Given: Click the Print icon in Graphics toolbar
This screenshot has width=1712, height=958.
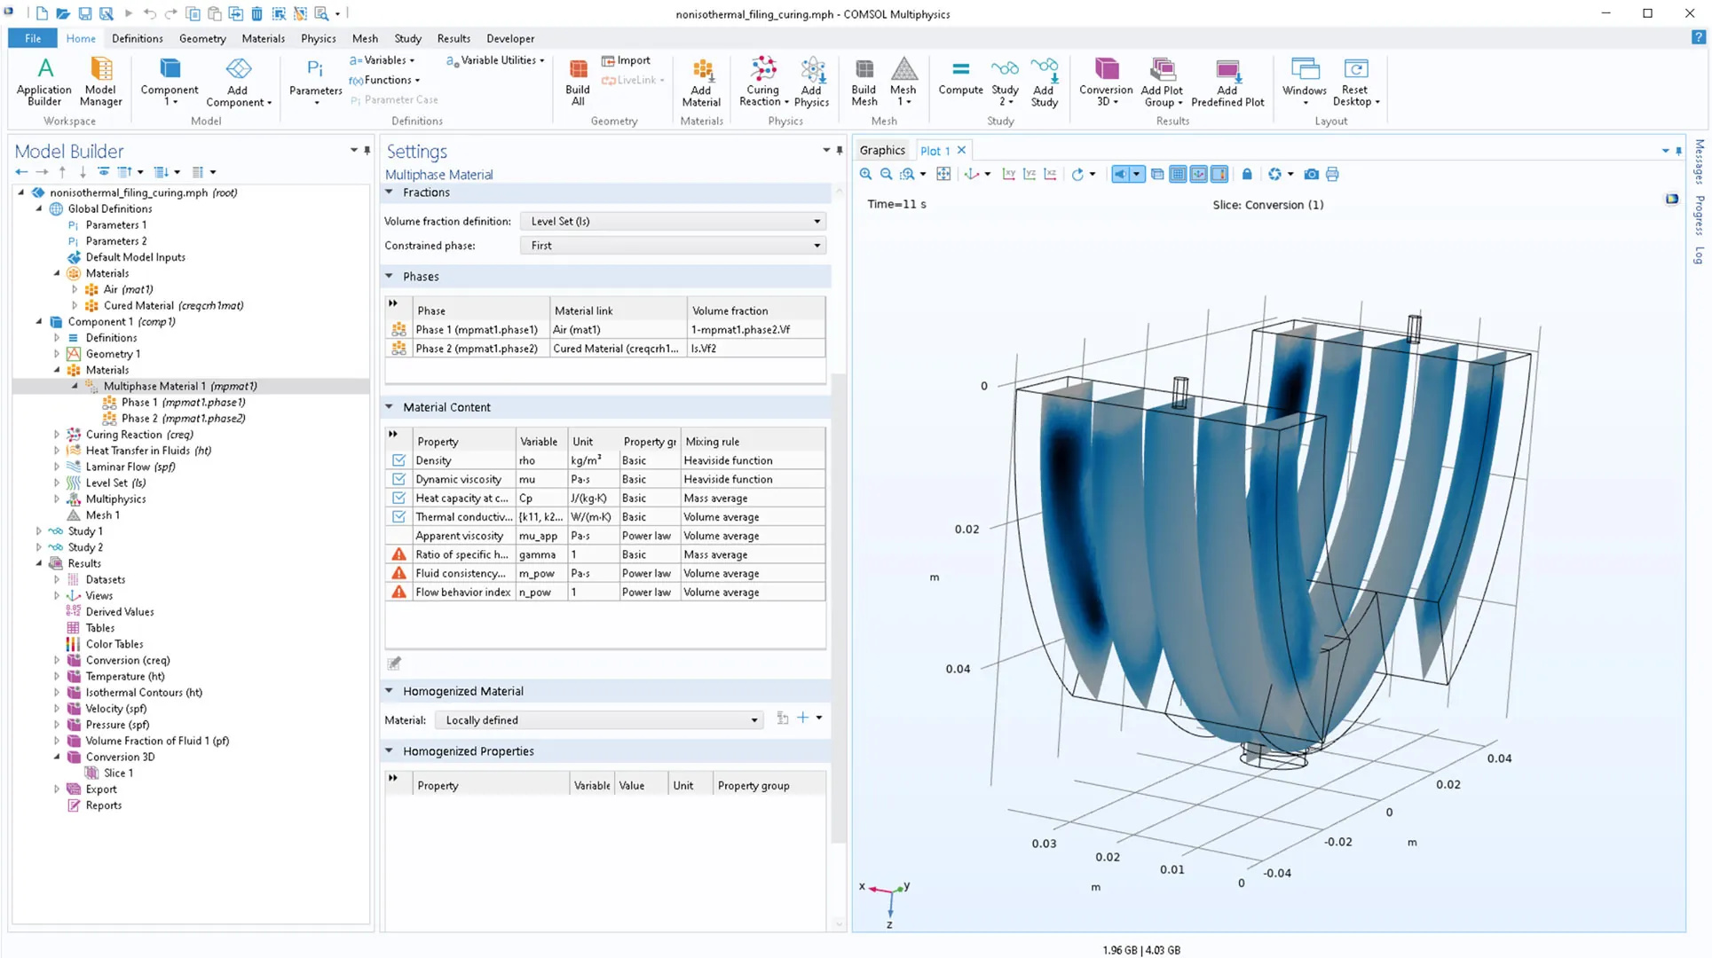Looking at the screenshot, I should tap(1332, 174).
